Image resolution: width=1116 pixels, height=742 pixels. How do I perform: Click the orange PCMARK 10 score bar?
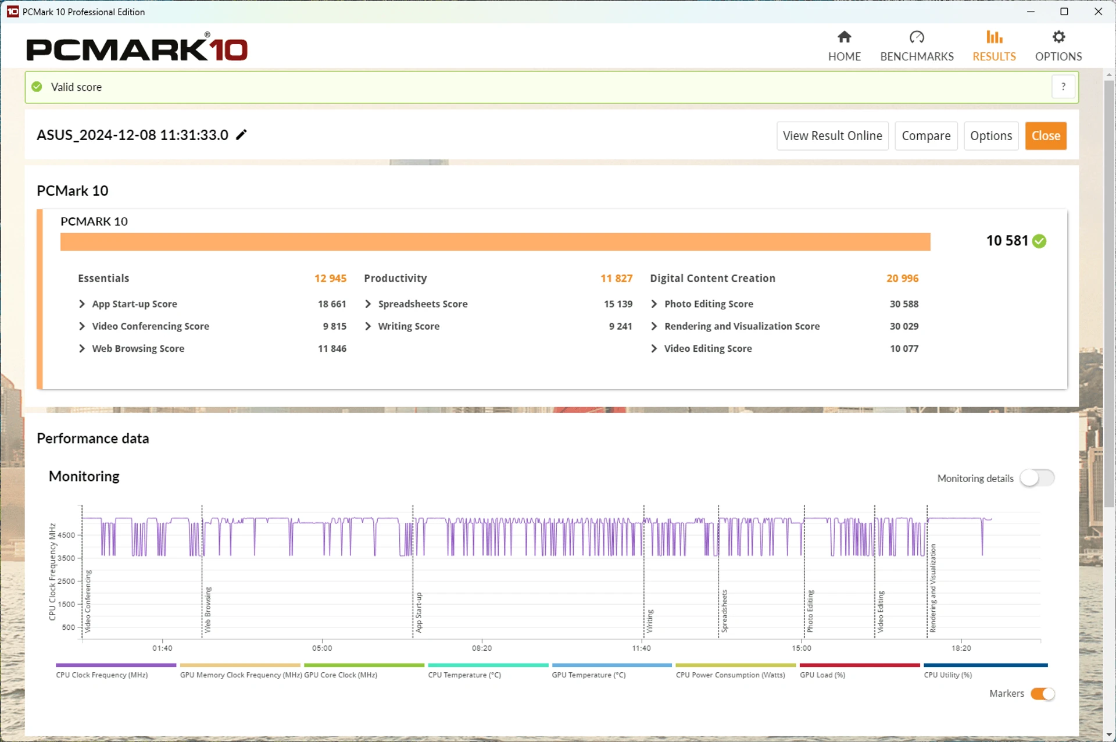point(495,242)
